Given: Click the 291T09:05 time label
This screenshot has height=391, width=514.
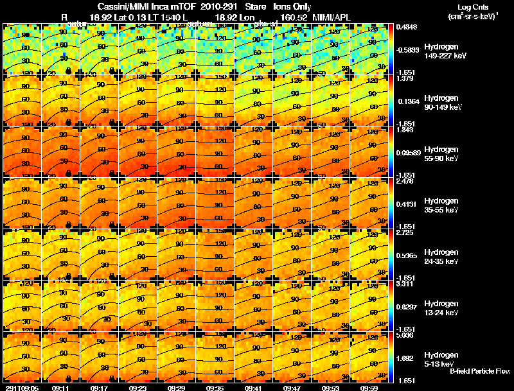Looking at the screenshot, I should 22,388.
